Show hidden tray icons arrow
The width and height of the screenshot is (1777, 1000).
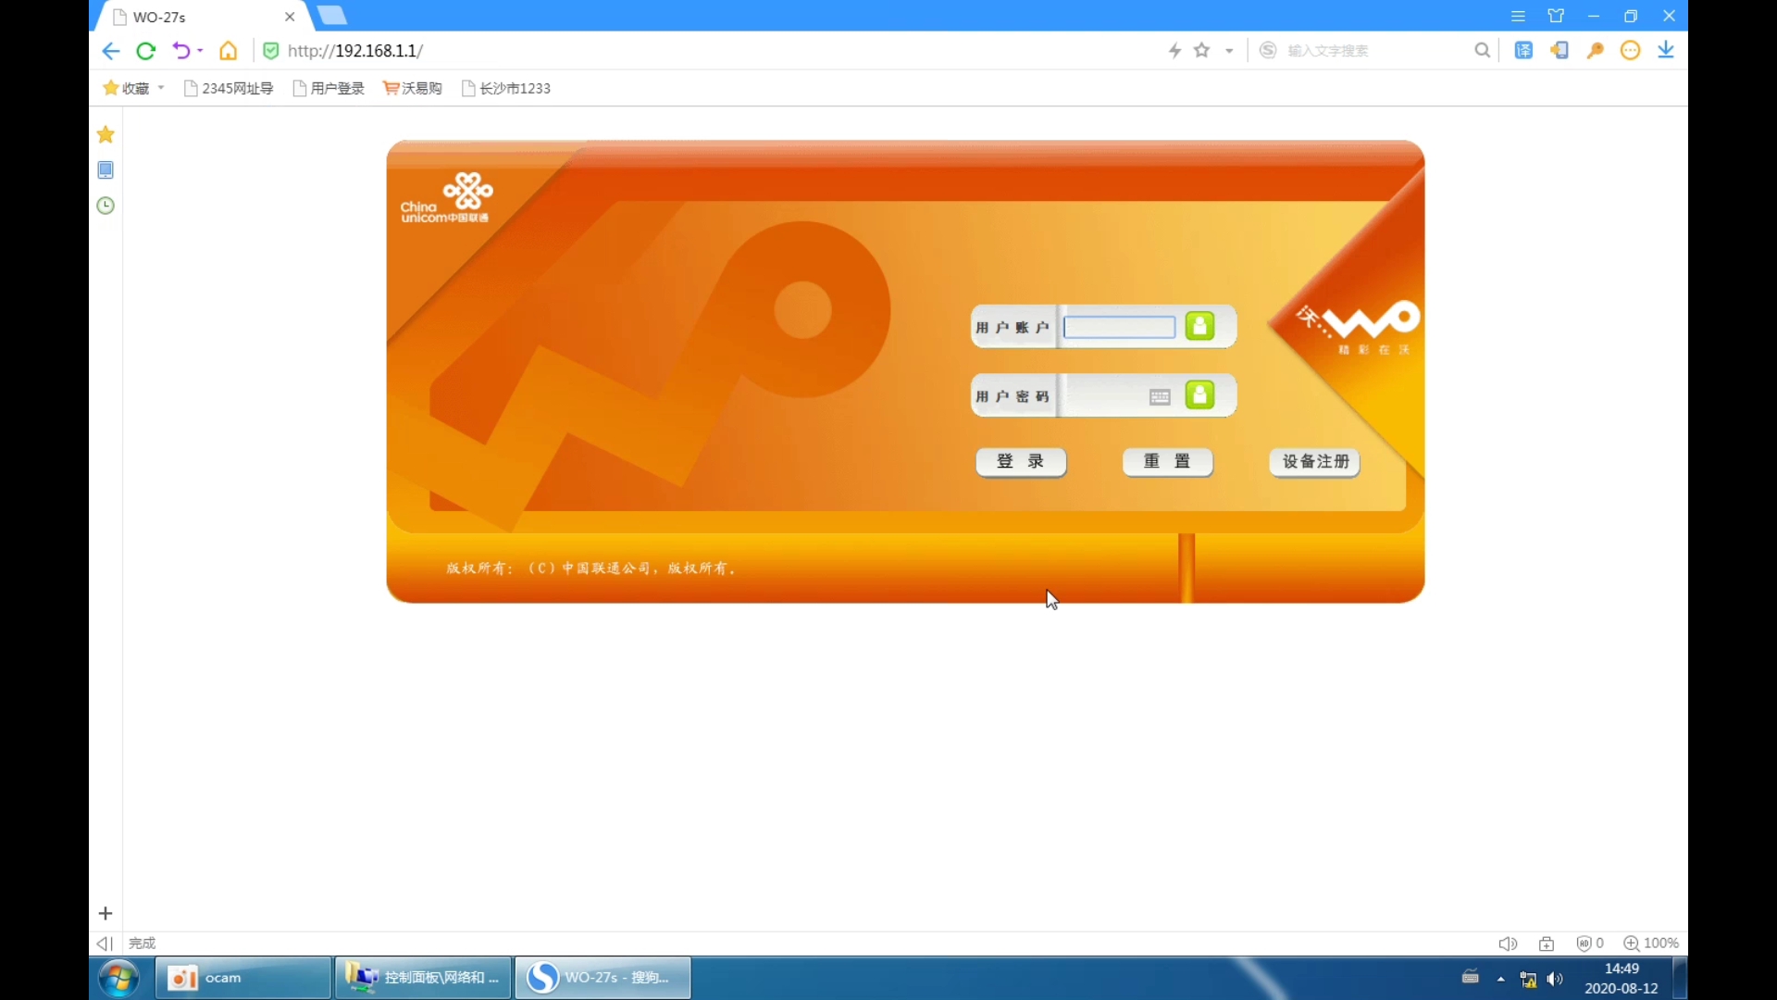point(1500,979)
